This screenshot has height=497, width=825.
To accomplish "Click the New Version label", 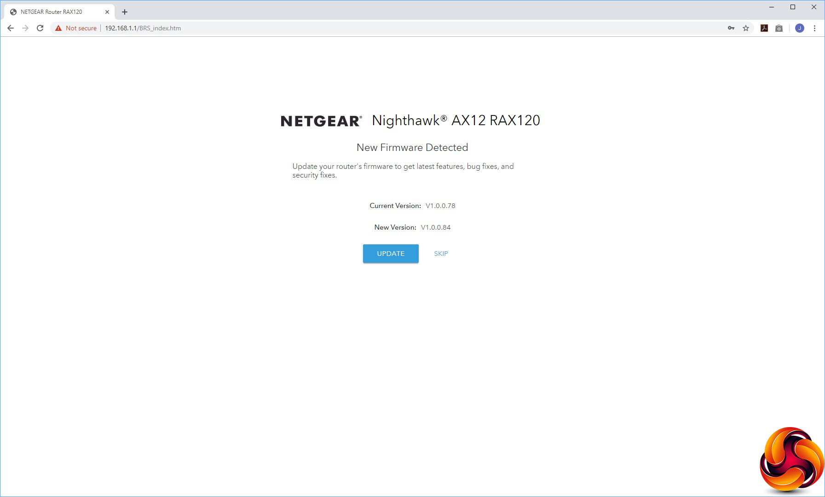I will pyautogui.click(x=395, y=227).
